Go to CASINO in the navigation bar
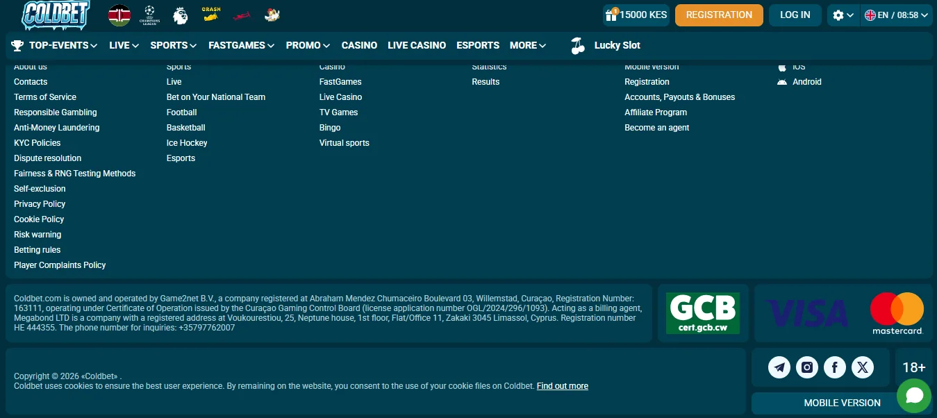This screenshot has height=418, width=937. tap(359, 45)
